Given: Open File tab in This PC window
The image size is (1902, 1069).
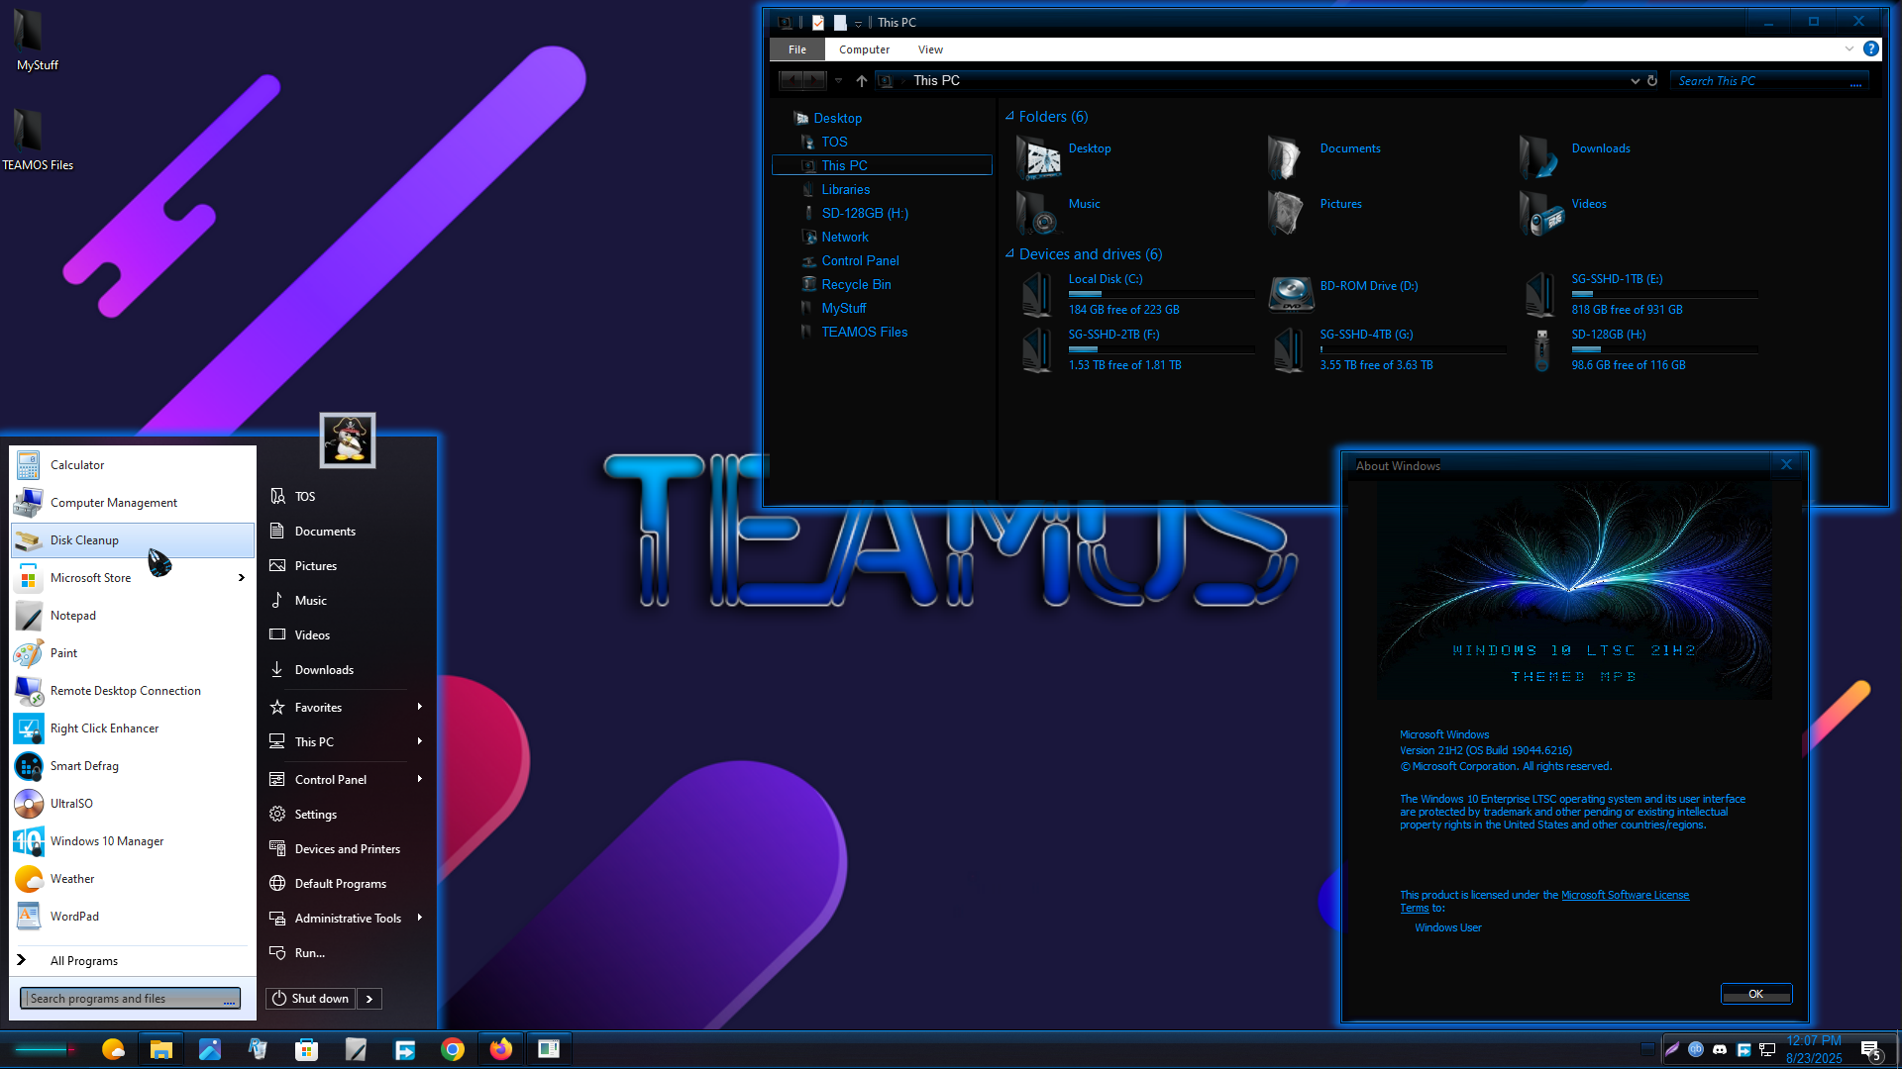Looking at the screenshot, I should click(796, 49).
